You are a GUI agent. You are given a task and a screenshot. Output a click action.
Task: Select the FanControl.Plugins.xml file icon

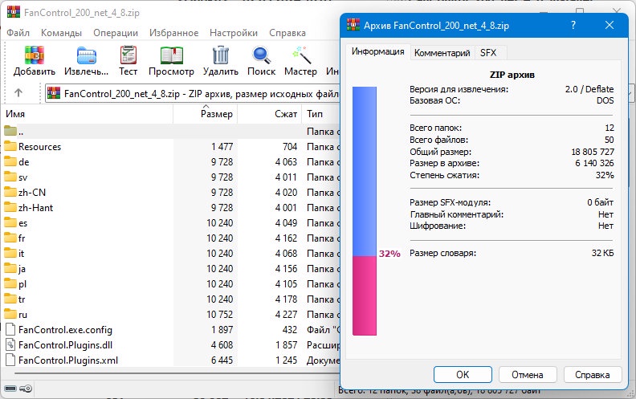10,360
